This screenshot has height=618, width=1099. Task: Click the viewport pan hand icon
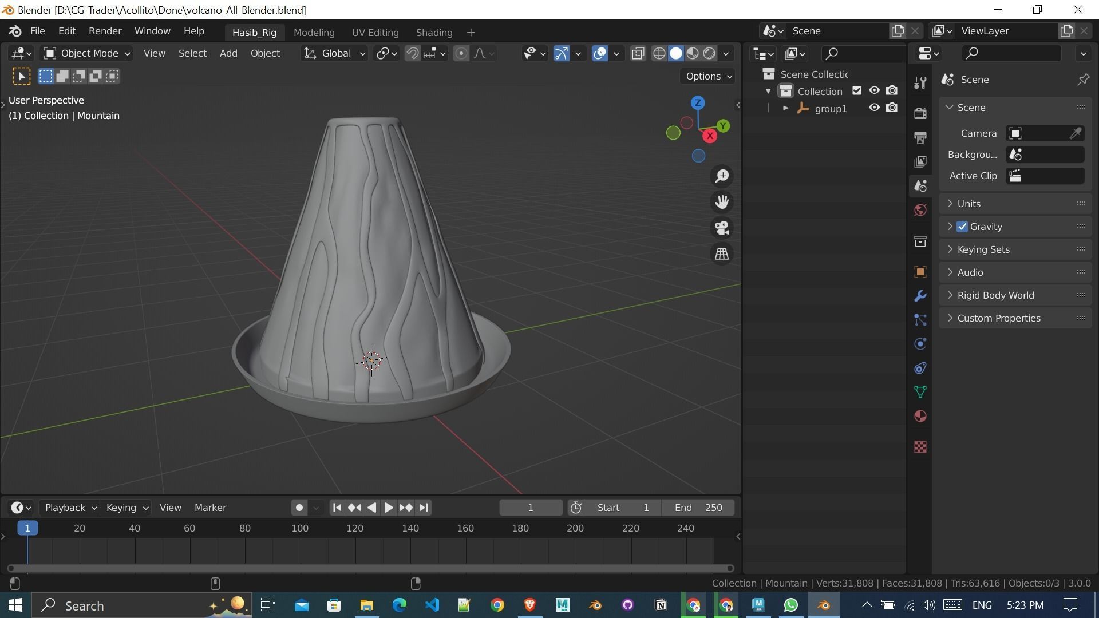722,201
